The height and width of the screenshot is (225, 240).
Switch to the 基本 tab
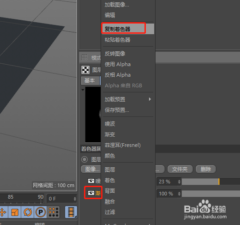90,80
